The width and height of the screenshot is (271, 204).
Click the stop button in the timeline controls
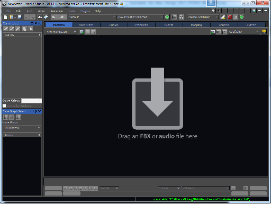click(x=80, y=188)
